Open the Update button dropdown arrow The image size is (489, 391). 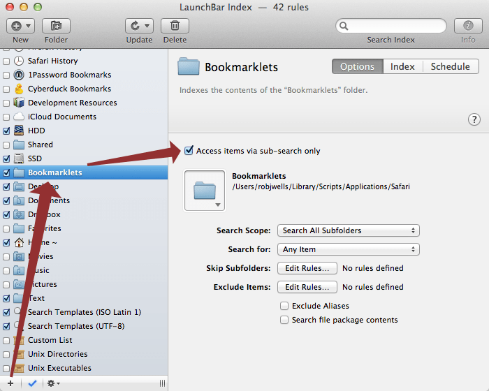(x=147, y=26)
